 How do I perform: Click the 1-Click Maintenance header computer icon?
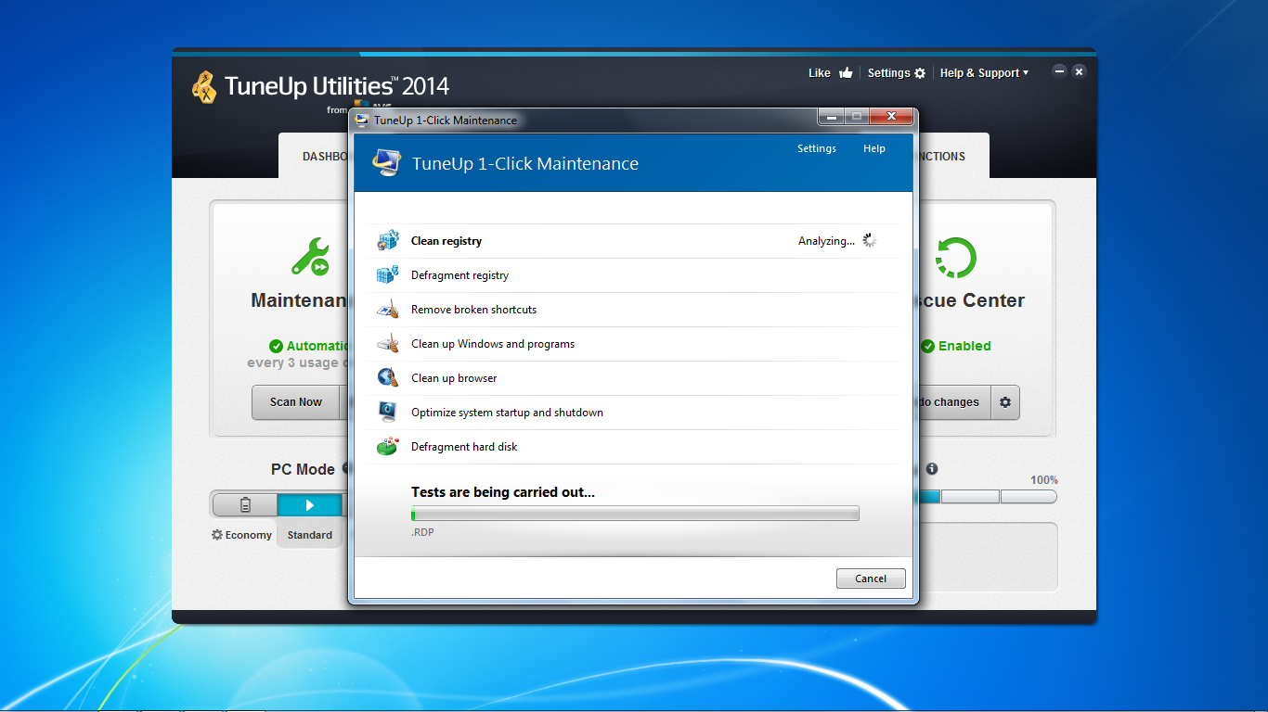point(386,163)
